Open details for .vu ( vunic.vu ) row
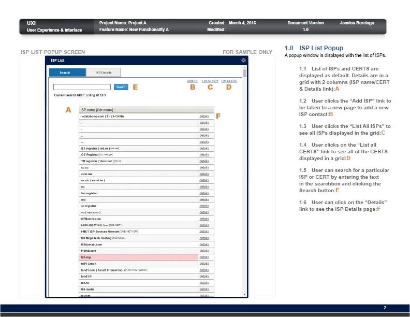410x317 pixels. pyautogui.click(x=204, y=212)
